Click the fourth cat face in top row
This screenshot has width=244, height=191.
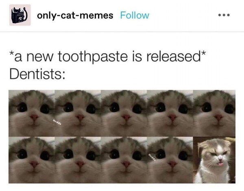(170, 113)
